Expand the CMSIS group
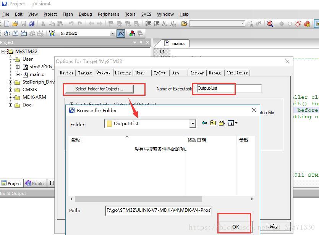Image resolution: width=319 pixels, height=235 pixels. click(10, 90)
